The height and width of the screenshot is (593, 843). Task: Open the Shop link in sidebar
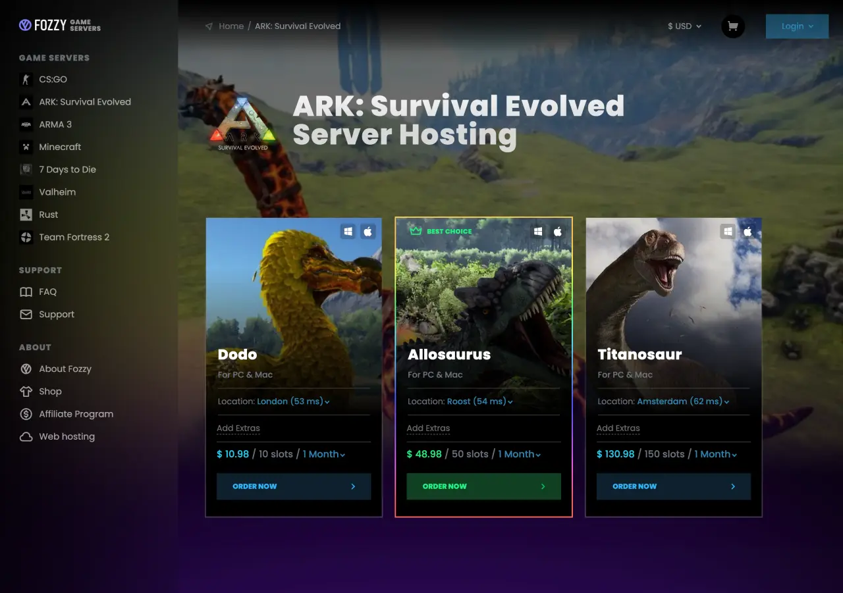50,392
